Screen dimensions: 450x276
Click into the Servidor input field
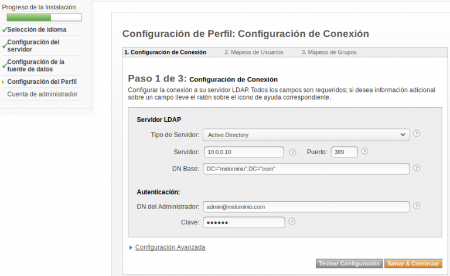click(x=244, y=152)
